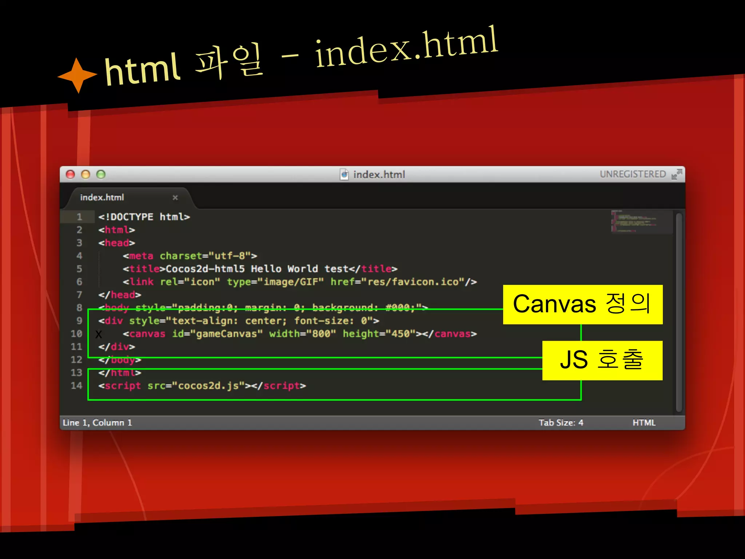Click the opening <head> tag on line 3
This screenshot has height=559, width=745.
(117, 243)
